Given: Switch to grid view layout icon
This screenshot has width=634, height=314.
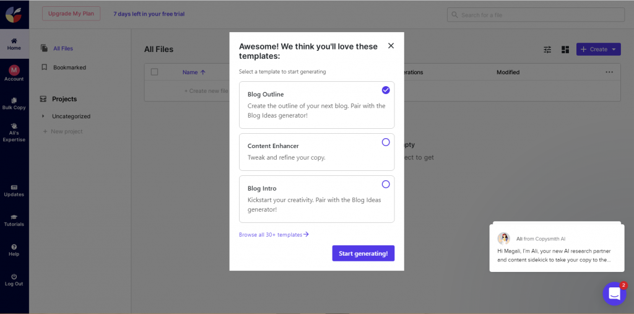Looking at the screenshot, I should click(565, 50).
